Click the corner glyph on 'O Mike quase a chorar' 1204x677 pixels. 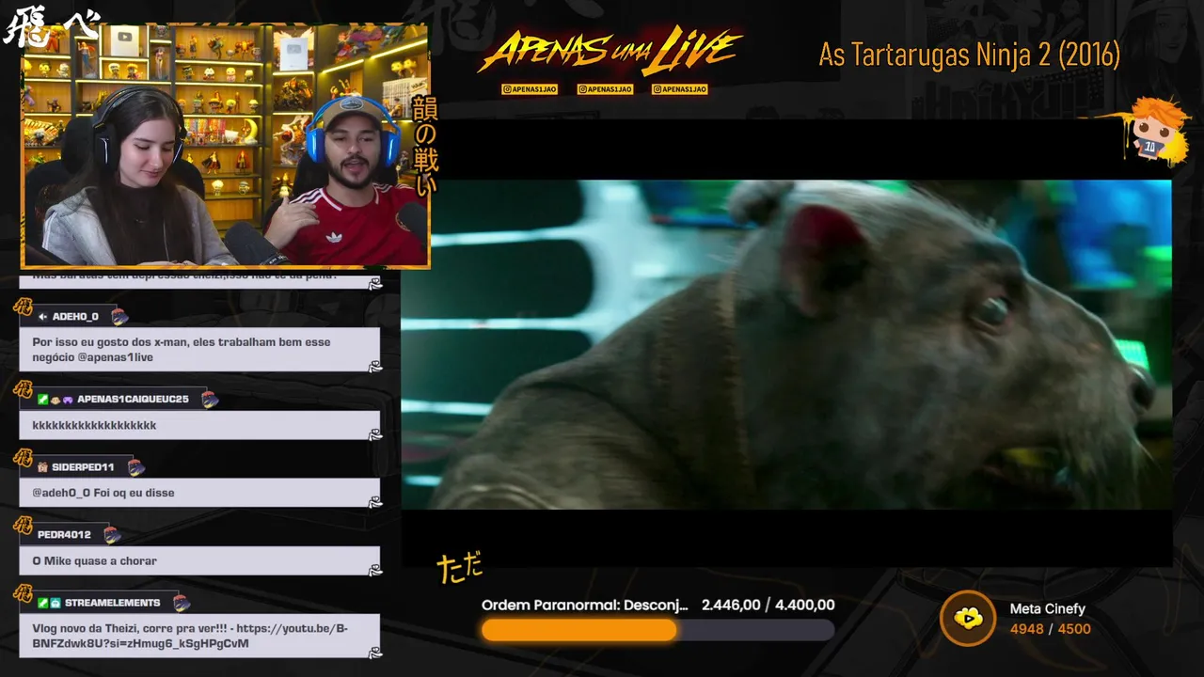pyautogui.click(x=374, y=570)
